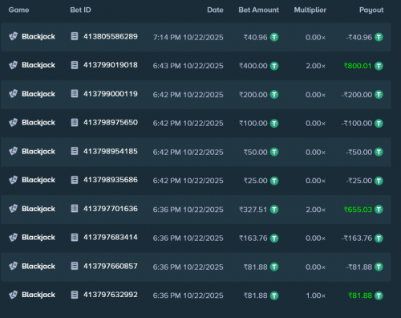Click the Payout column header

[x=371, y=10]
